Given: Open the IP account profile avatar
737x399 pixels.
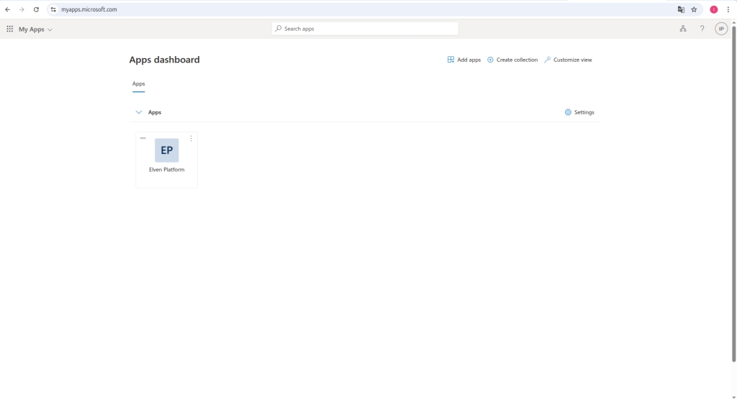Looking at the screenshot, I should pyautogui.click(x=720, y=29).
